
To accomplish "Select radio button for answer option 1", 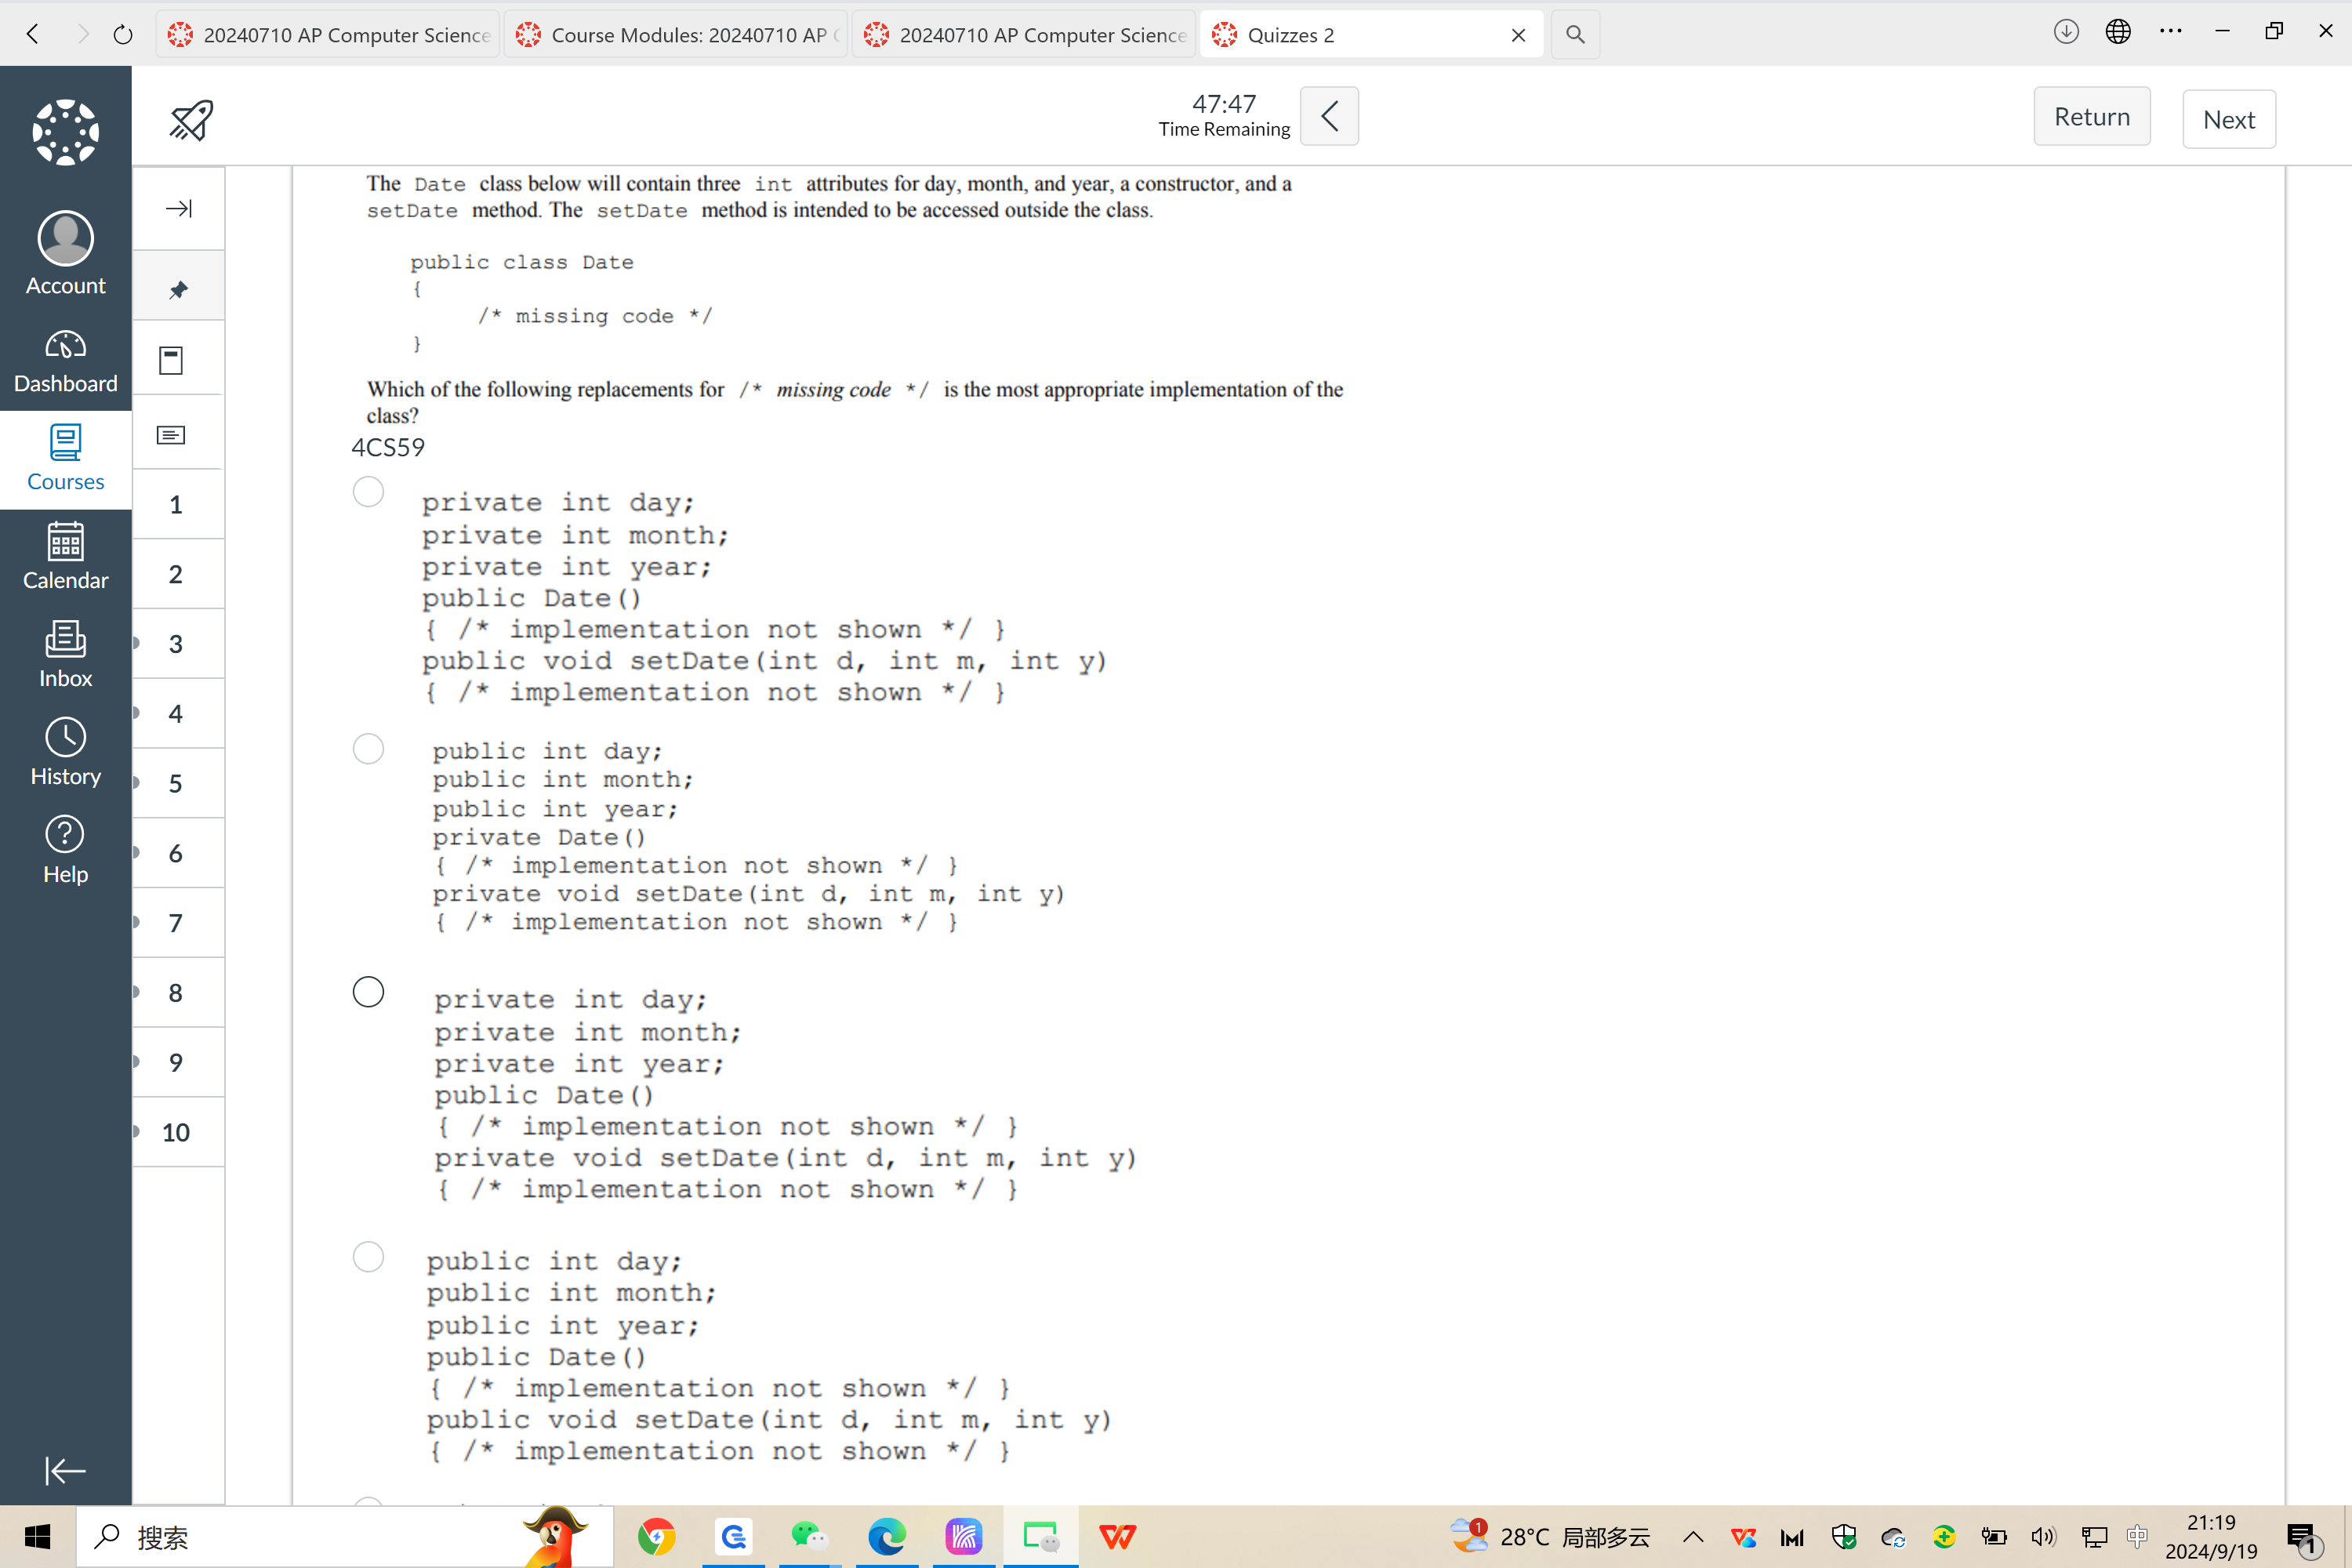I will 368,493.
